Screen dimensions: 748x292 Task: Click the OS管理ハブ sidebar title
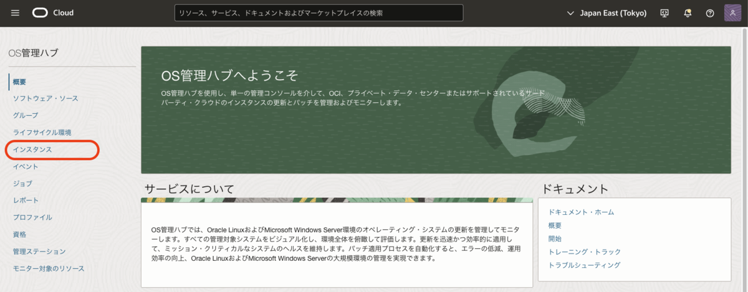pyautogui.click(x=33, y=53)
